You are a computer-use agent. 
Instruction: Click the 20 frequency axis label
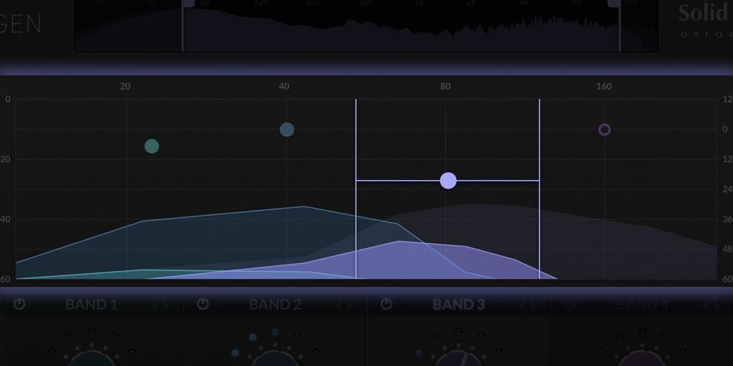coord(125,86)
